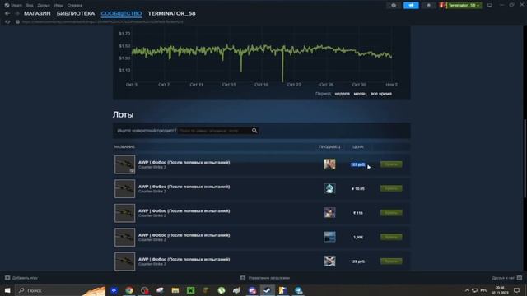Click the Добавить игру button
The image size is (527, 296).
click(21, 278)
